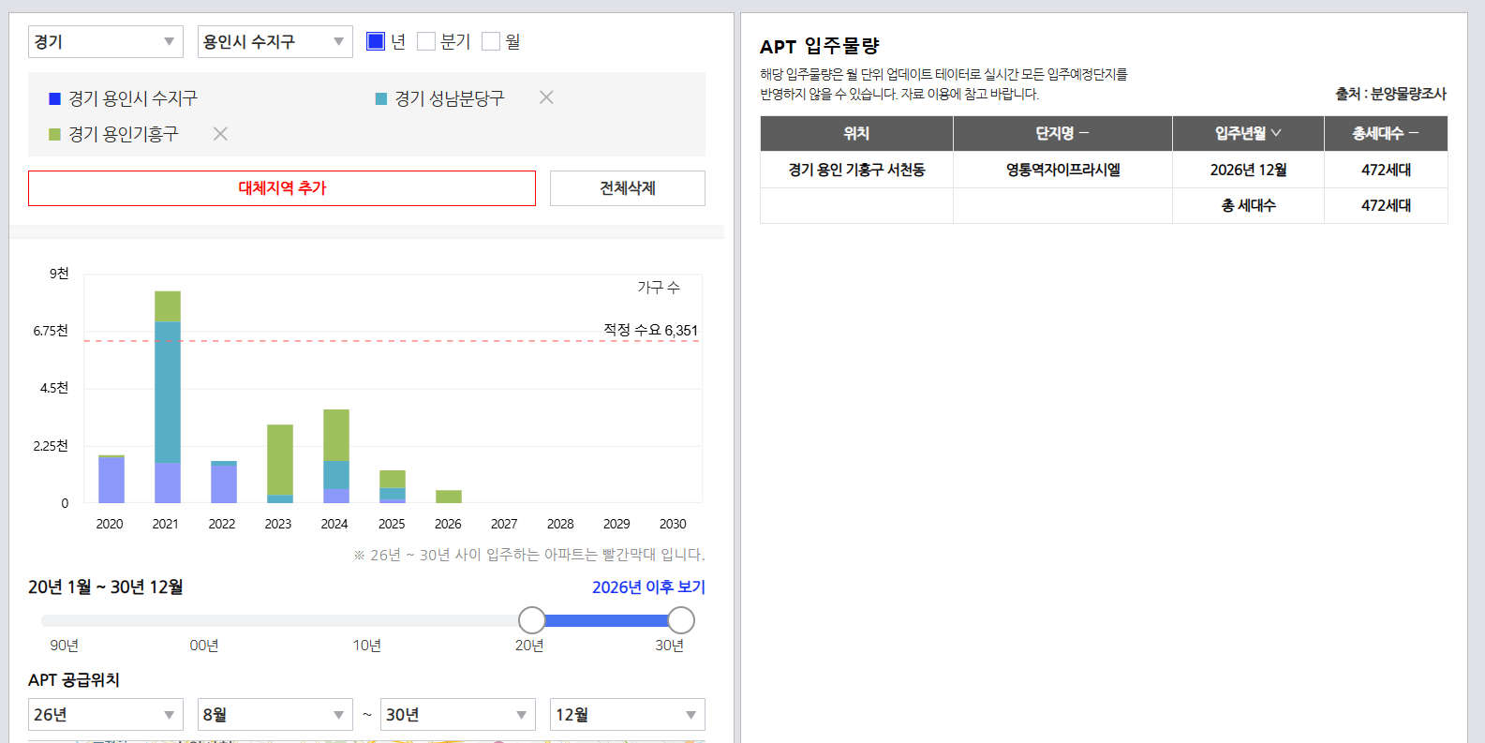The height and width of the screenshot is (743, 1485).
Task: Click the 2023 bar in the chart
Action: [280, 464]
